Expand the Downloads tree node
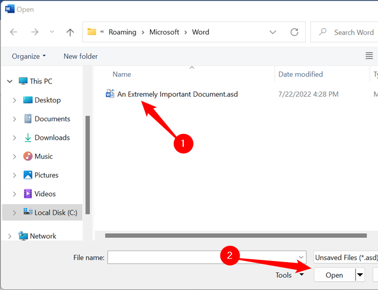 pyautogui.click(x=14, y=137)
